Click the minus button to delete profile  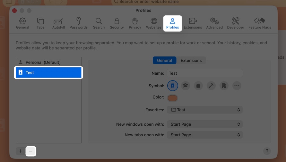tap(31, 151)
